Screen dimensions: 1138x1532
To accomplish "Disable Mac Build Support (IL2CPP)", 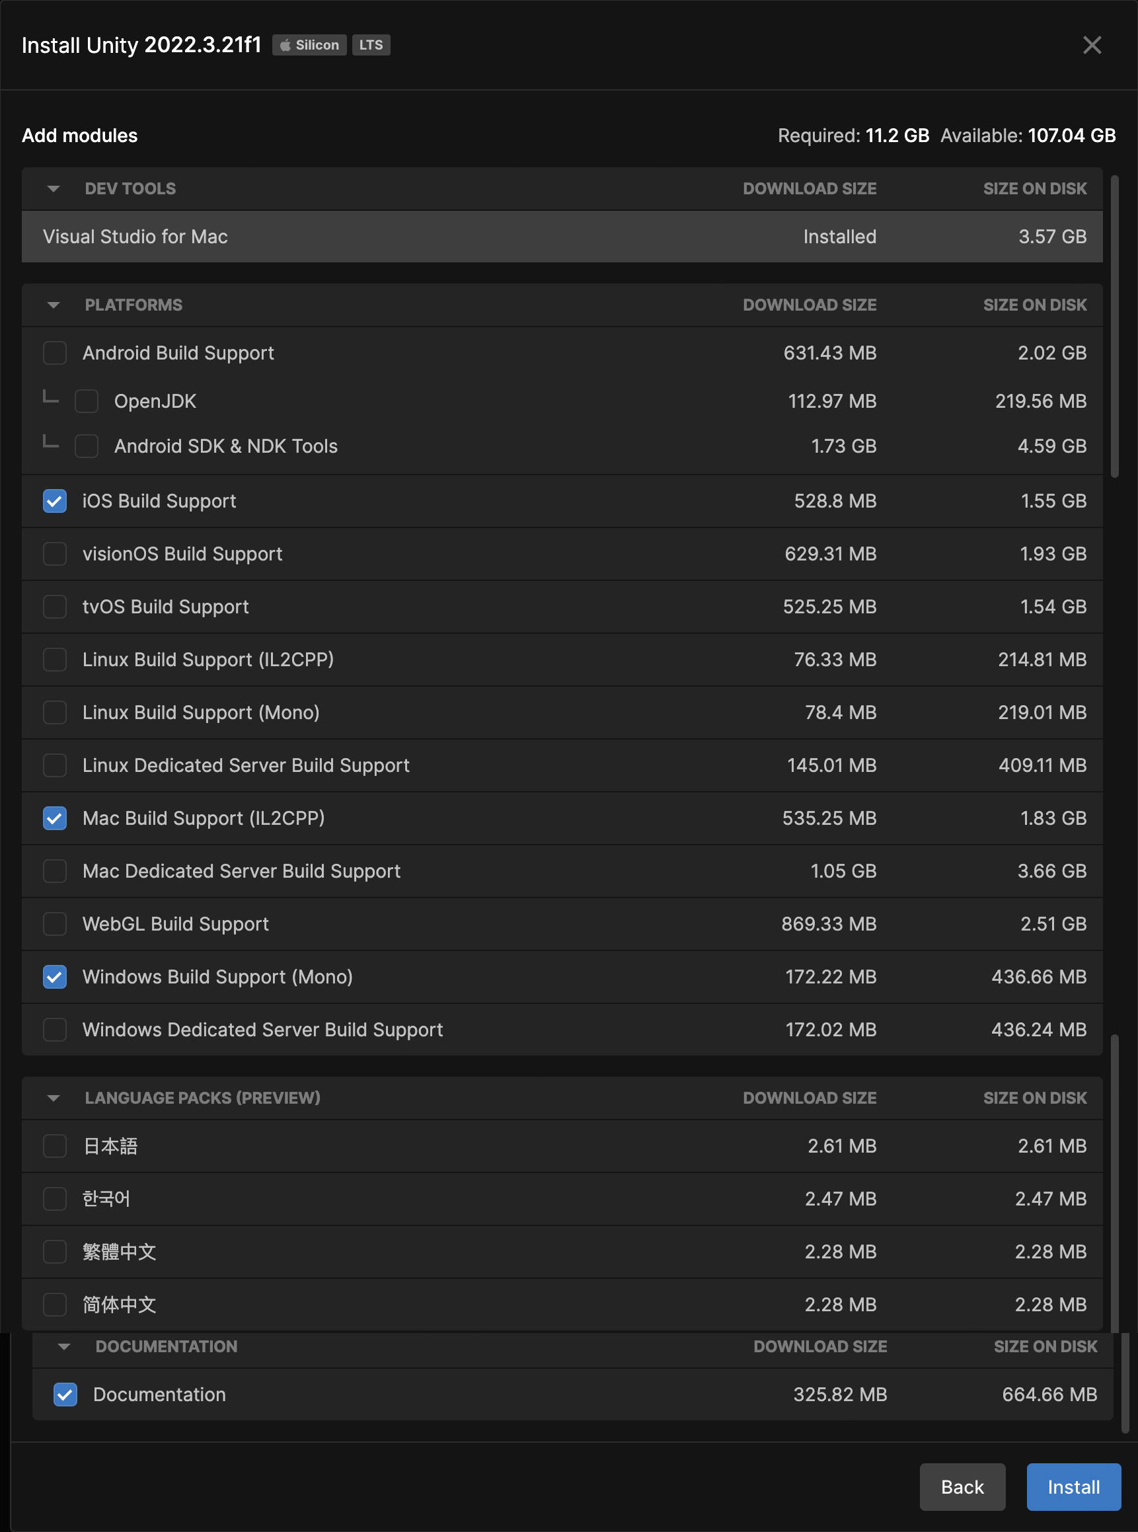I will [55, 818].
